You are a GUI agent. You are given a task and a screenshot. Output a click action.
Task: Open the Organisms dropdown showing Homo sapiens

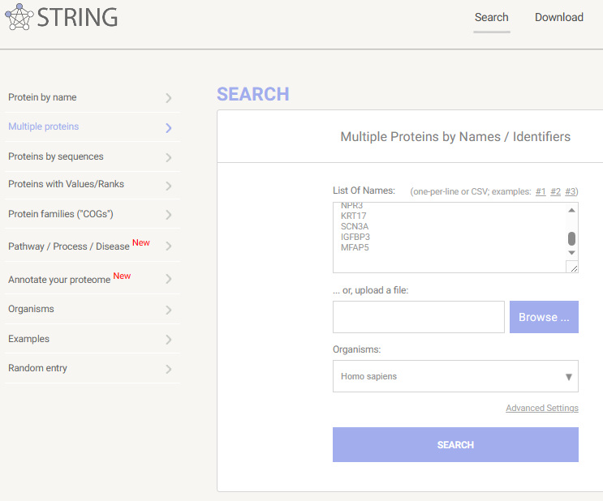(x=455, y=376)
